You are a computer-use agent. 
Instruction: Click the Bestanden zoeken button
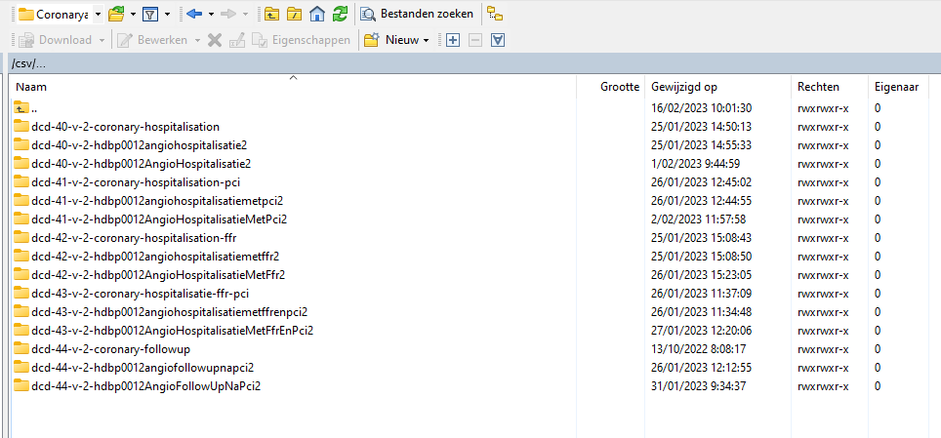[x=417, y=14]
